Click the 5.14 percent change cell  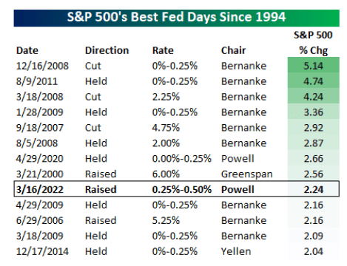point(314,65)
